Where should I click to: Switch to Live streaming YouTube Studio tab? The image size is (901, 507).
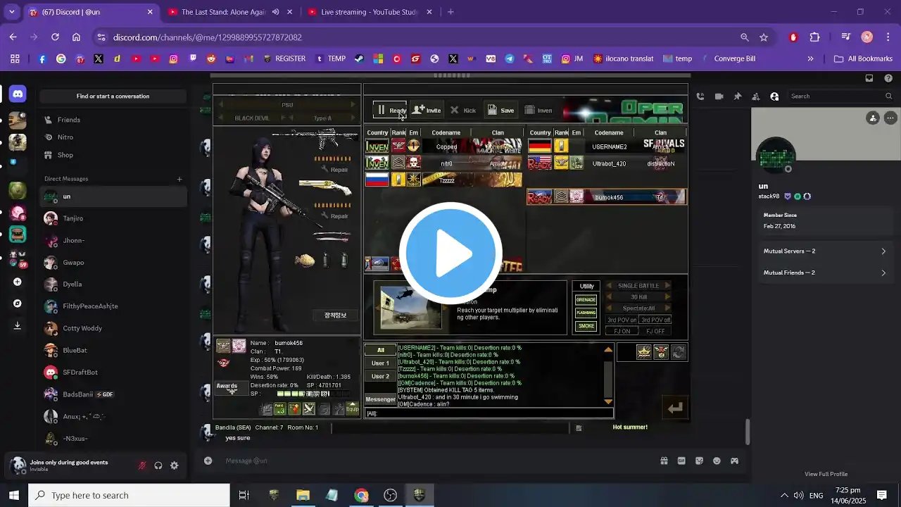pyautogui.click(x=369, y=12)
